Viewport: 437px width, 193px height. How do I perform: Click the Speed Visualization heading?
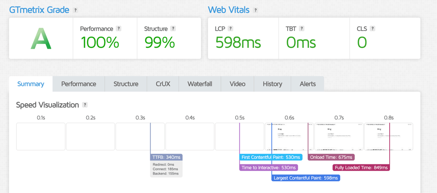coord(47,105)
